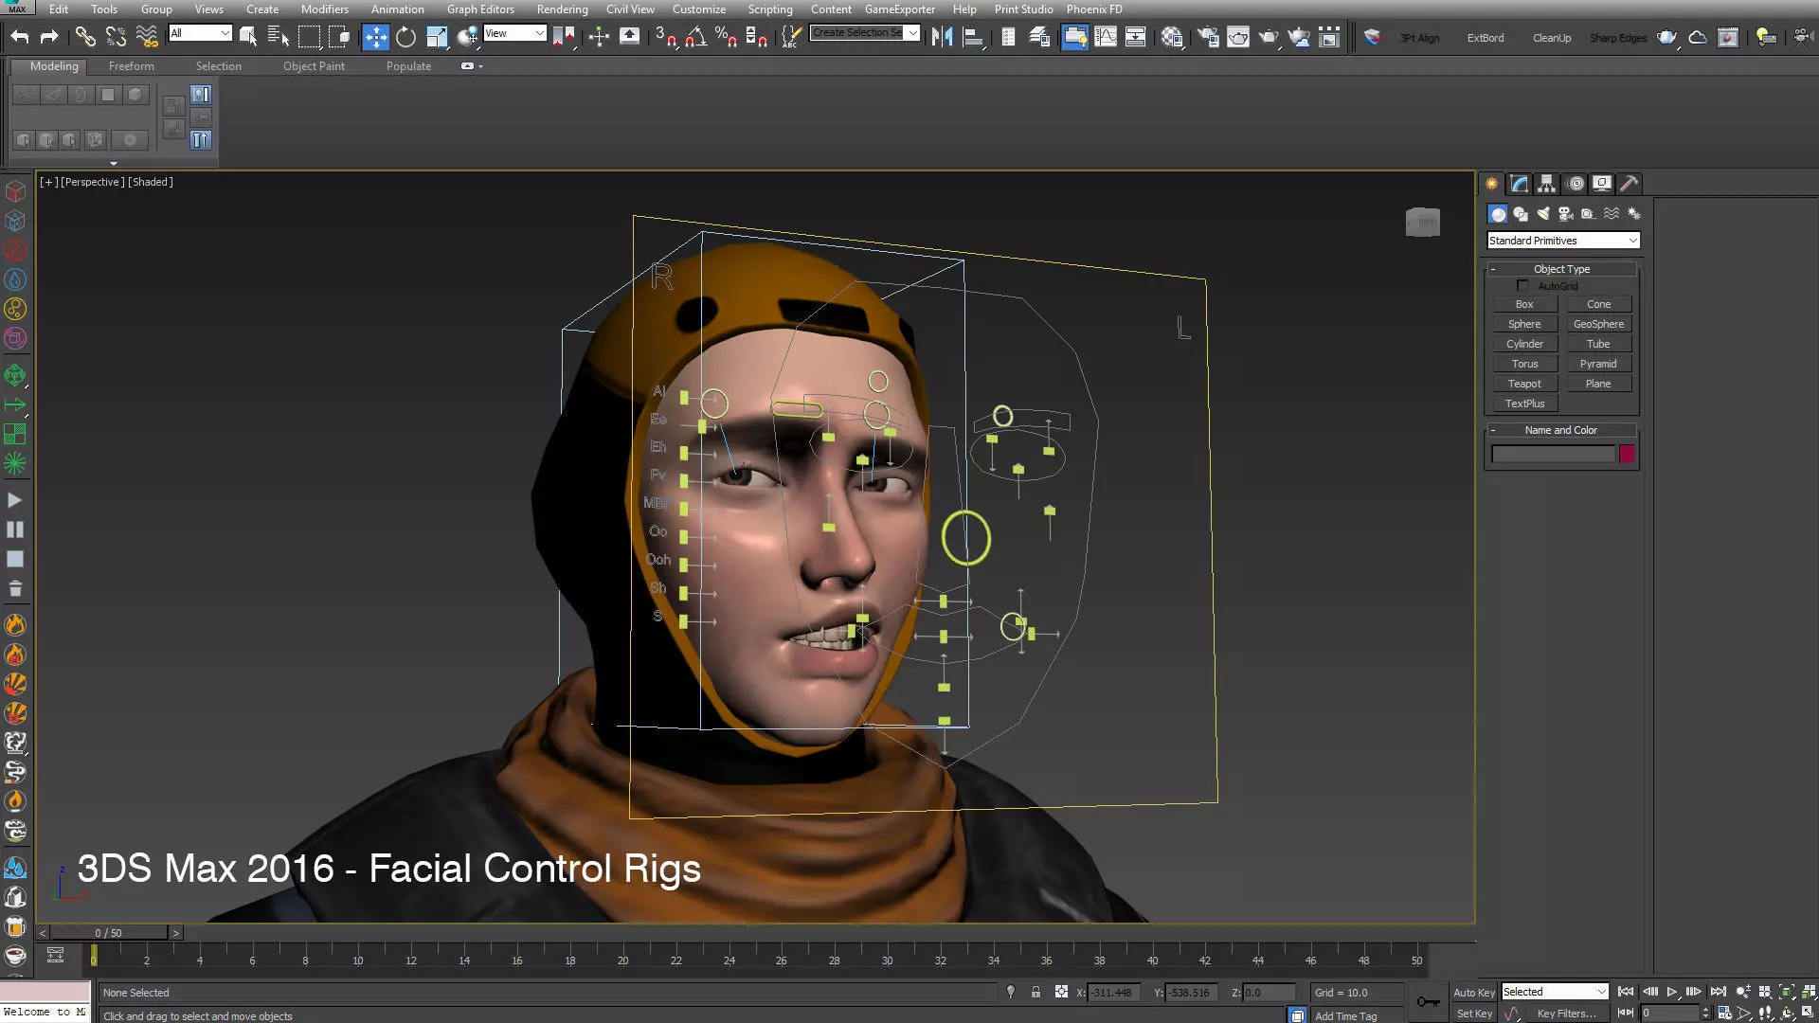Click the Undo arrow icon
Screen dimensions: 1819x1023
[x=20, y=37]
